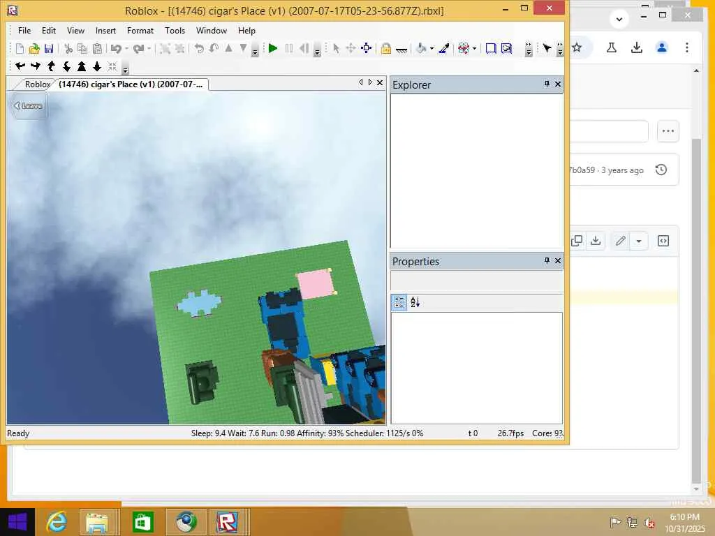The height and width of the screenshot is (536, 715).
Task: Close the Explorer panel
Action: pos(558,84)
